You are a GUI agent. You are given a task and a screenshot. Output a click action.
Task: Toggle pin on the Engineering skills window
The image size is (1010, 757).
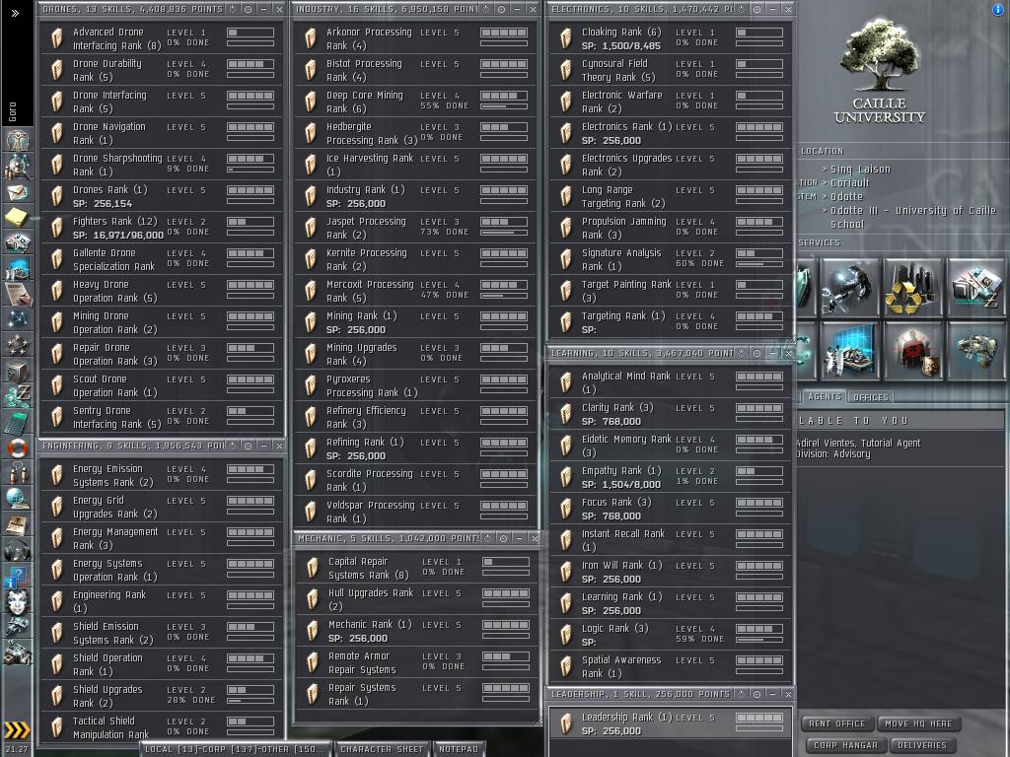point(248,446)
